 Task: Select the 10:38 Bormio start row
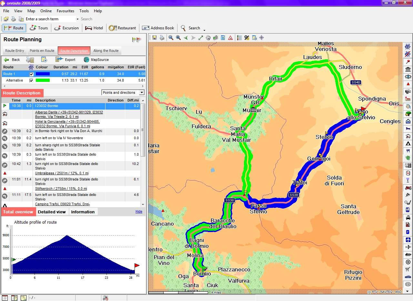(71, 106)
